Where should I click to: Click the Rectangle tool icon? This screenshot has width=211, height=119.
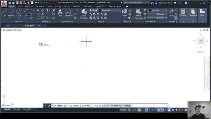(x=31, y=10)
